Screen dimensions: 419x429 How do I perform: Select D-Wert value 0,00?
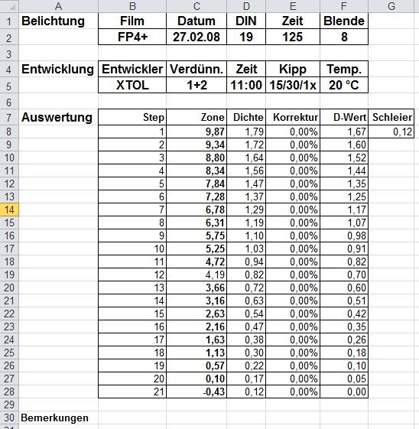(344, 392)
